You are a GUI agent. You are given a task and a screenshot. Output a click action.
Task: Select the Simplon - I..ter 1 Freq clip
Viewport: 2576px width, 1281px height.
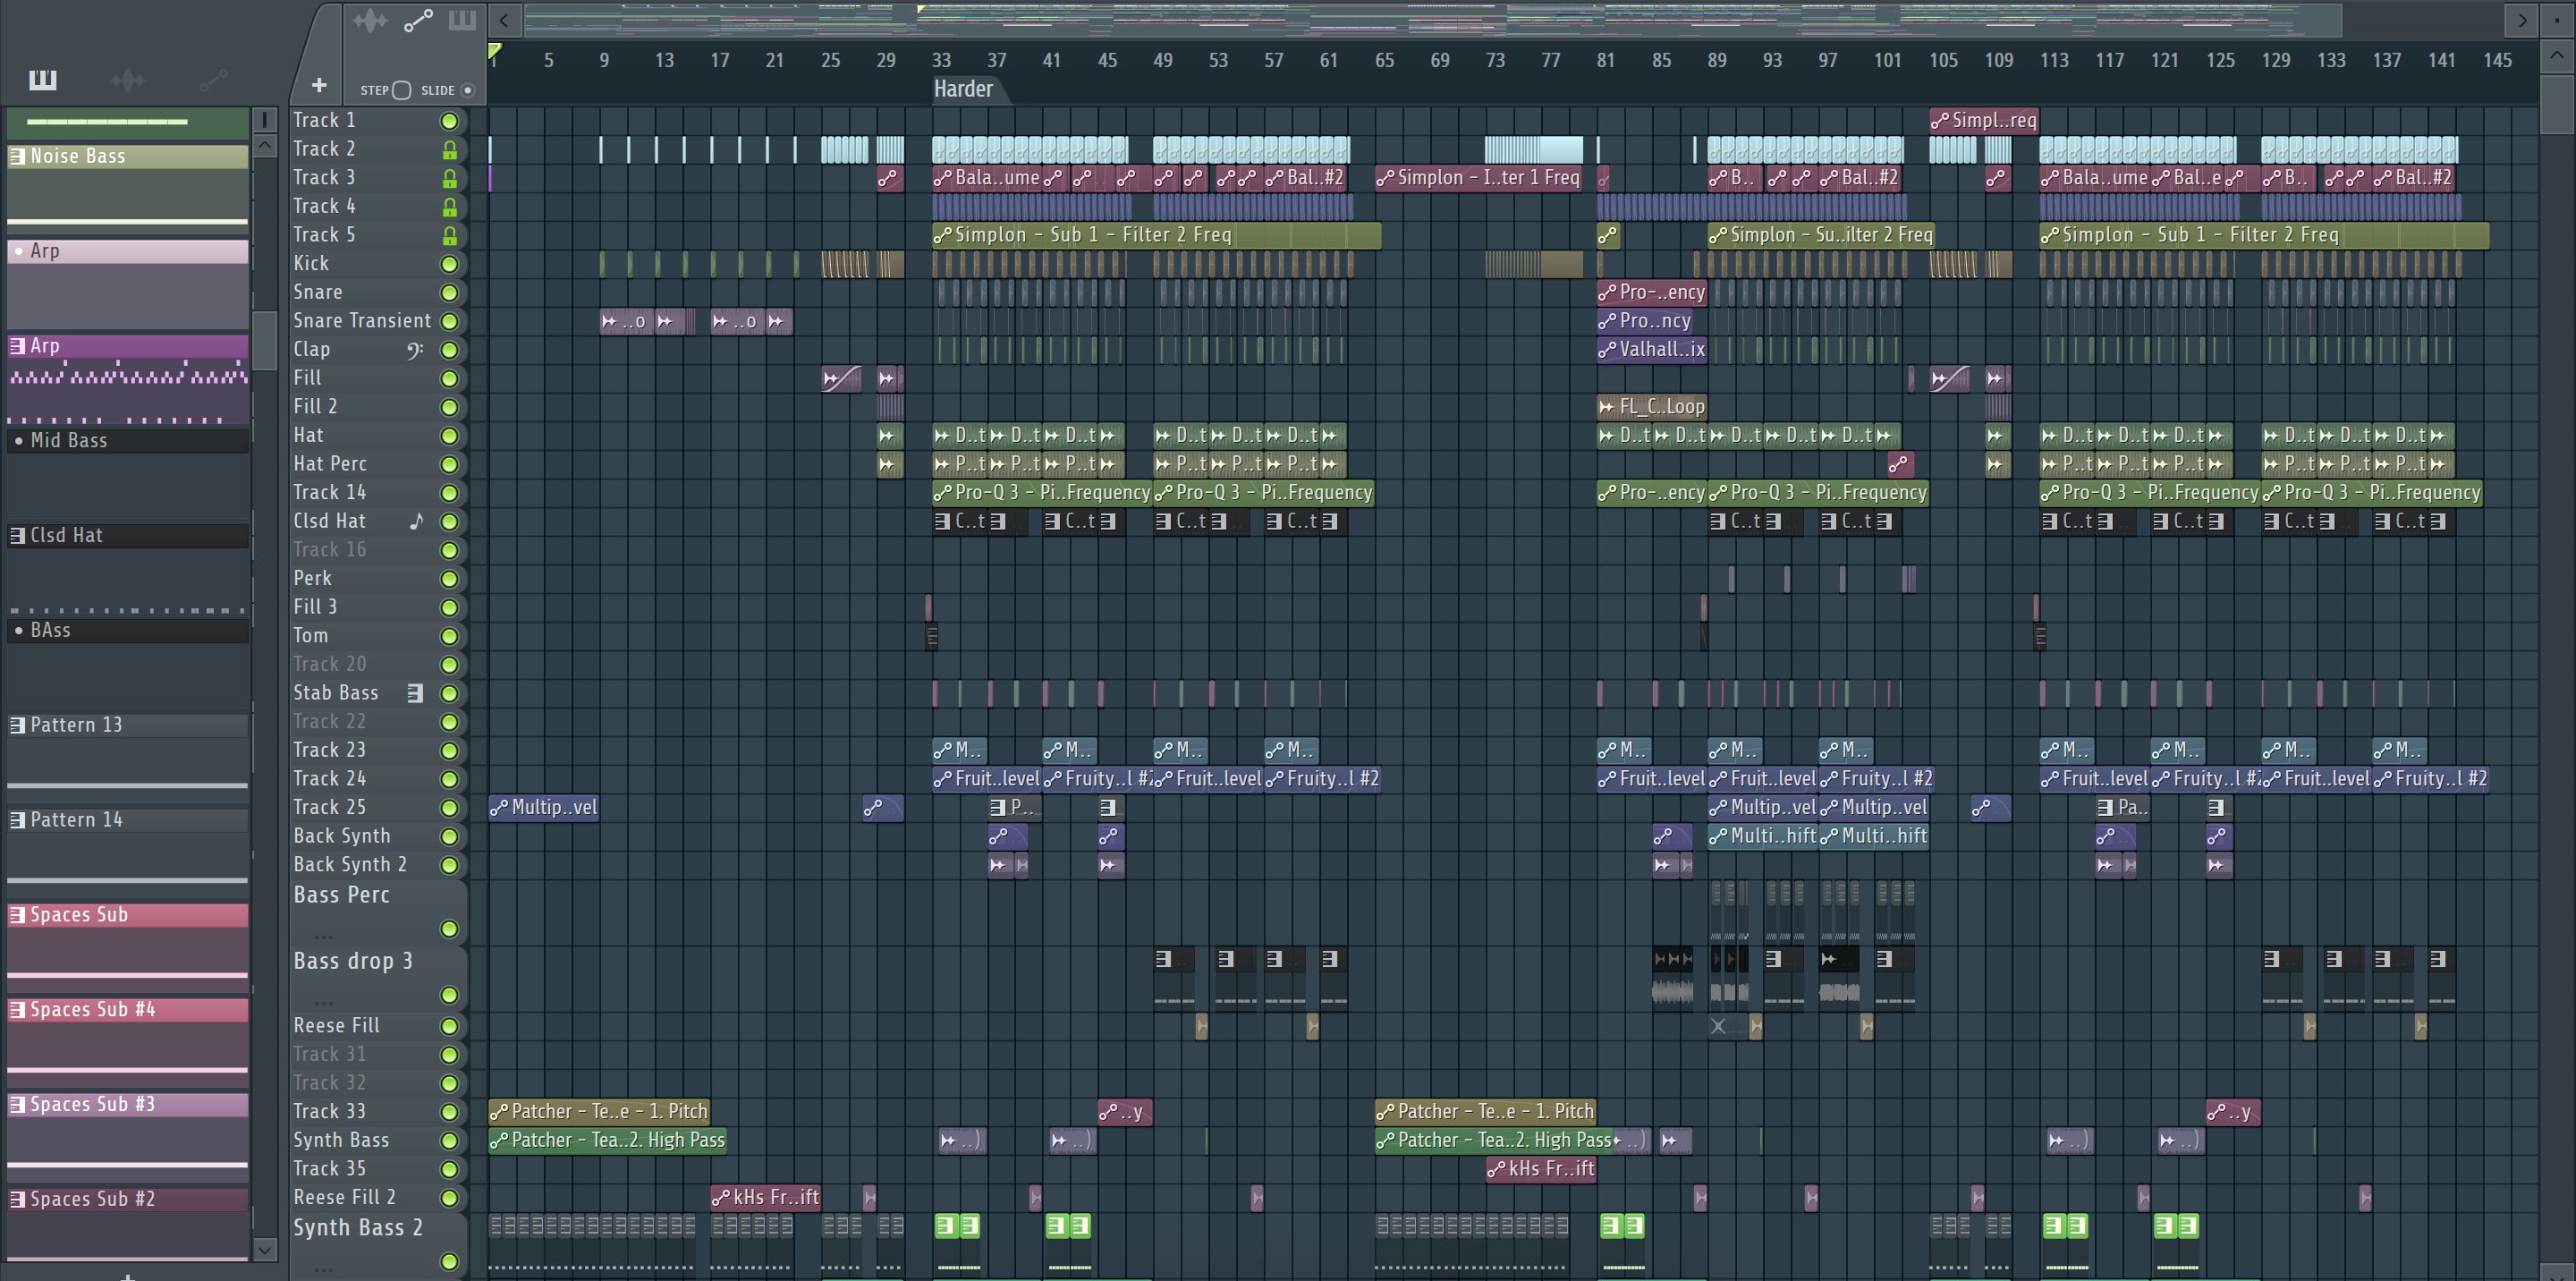pyautogui.click(x=1478, y=178)
